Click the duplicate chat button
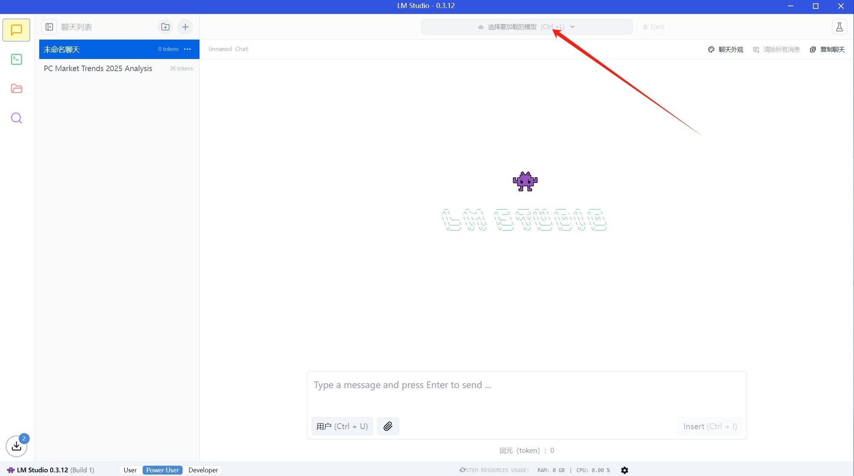Viewport: 854px width, 476px height. pos(827,49)
